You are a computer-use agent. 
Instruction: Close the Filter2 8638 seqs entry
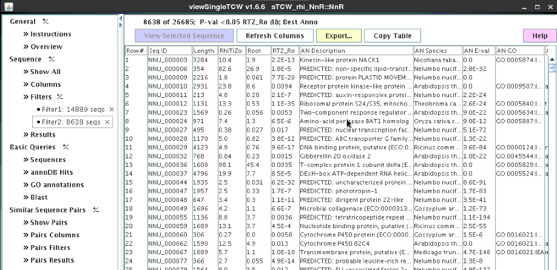coord(107,122)
